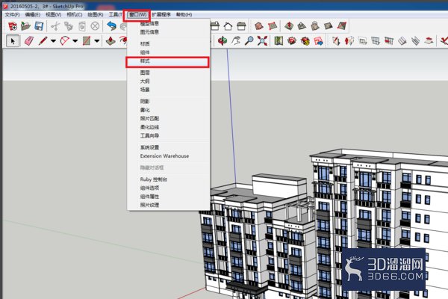Select Sandbox From Contours tool

coord(259,26)
